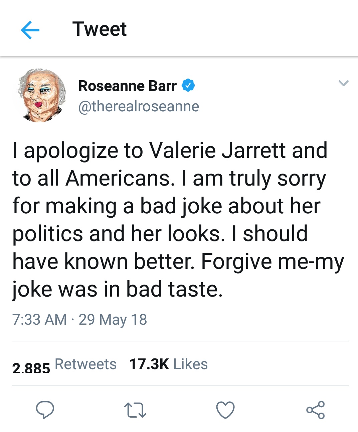The image size is (358, 432).
Task: Go back using the blue arrow
Action: (x=30, y=30)
